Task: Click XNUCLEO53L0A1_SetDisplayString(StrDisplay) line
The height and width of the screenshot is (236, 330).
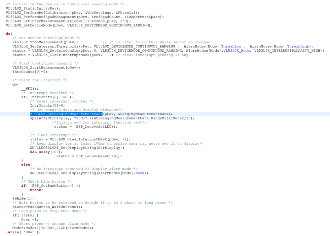Action: [x=77, y=148]
